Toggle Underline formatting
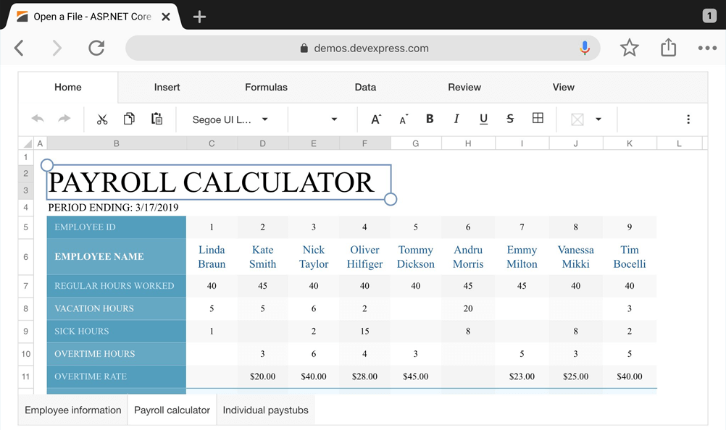 pyautogui.click(x=483, y=119)
